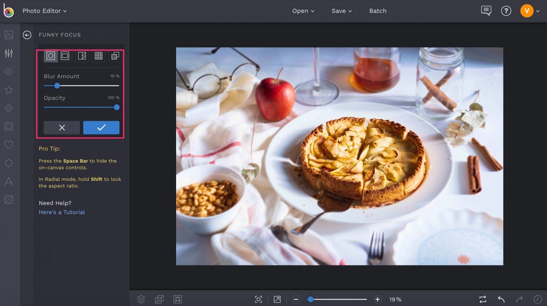Click the flatten layers icon
The width and height of the screenshot is (547, 306).
click(159, 299)
